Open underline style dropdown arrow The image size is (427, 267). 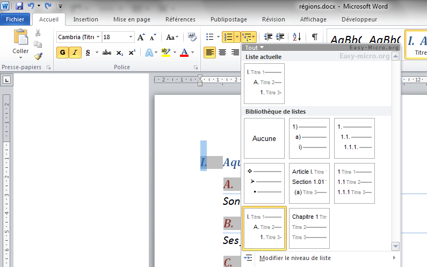tap(96, 53)
